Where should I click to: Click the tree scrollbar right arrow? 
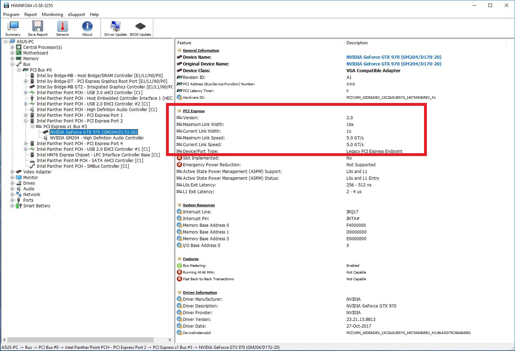coord(170,340)
